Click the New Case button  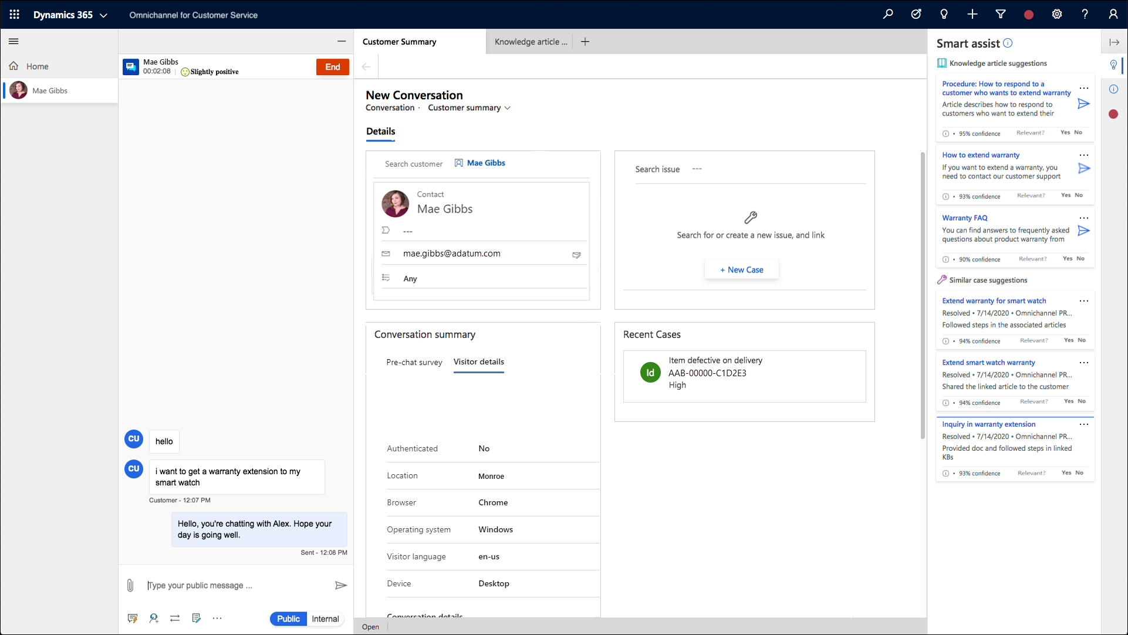[741, 269]
